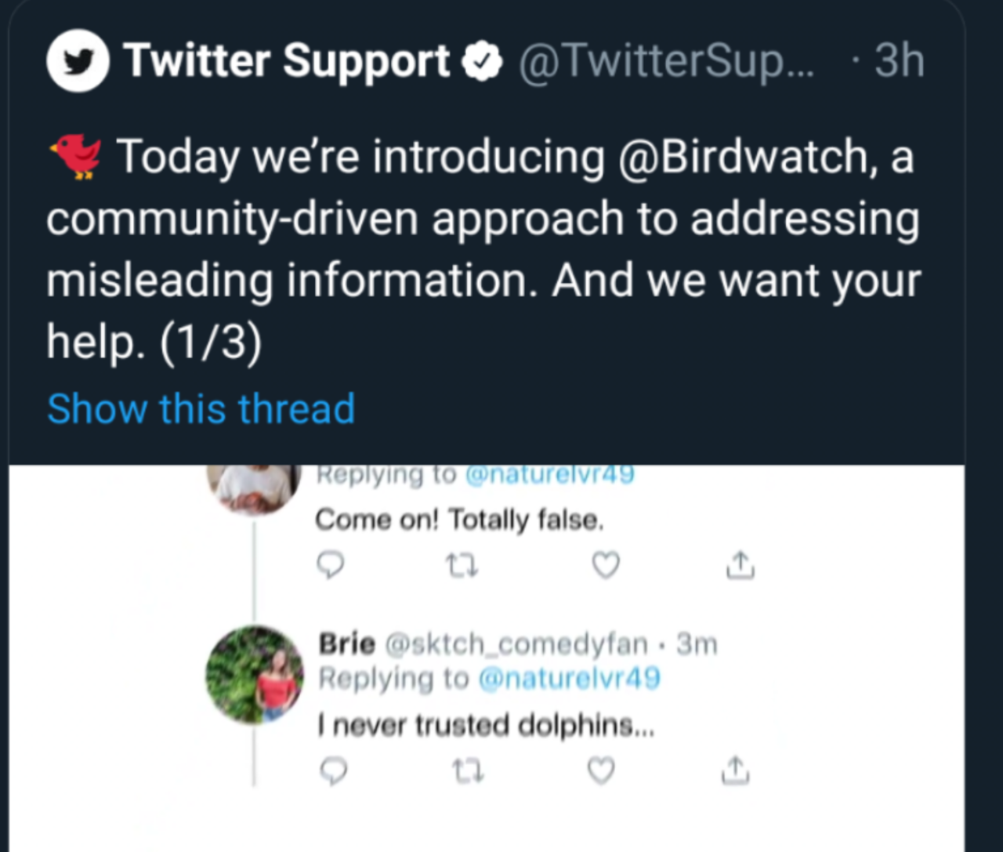Share the 'Come on! Totally false.' reply

pyautogui.click(x=740, y=565)
